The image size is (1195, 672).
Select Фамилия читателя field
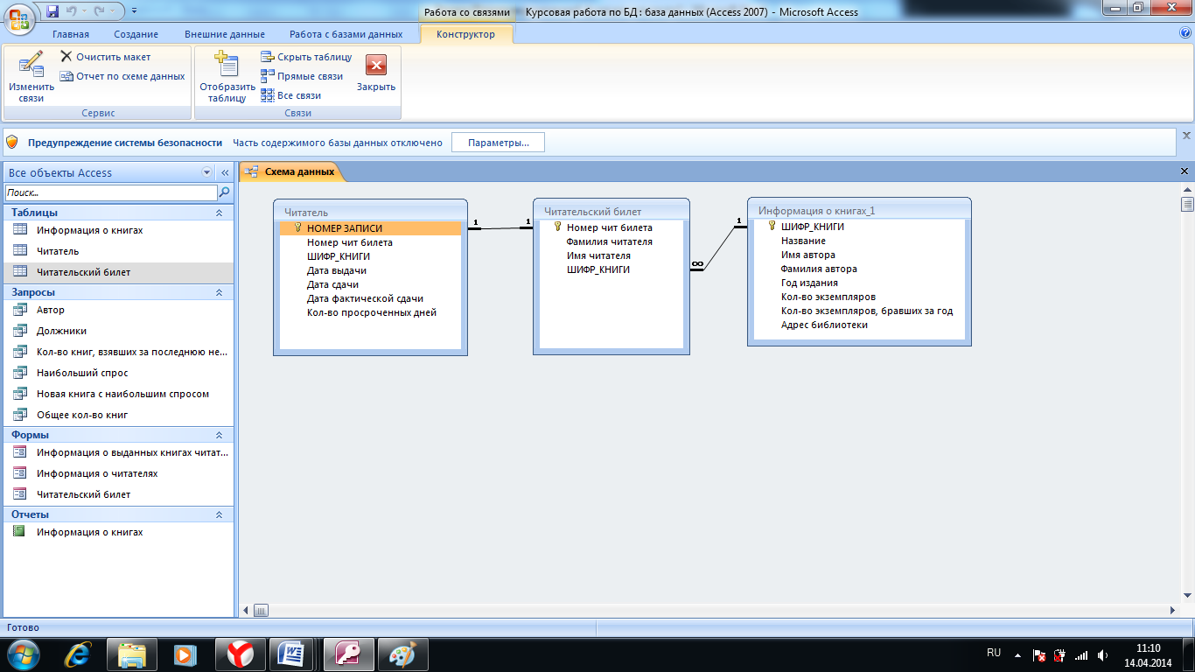[x=609, y=241]
